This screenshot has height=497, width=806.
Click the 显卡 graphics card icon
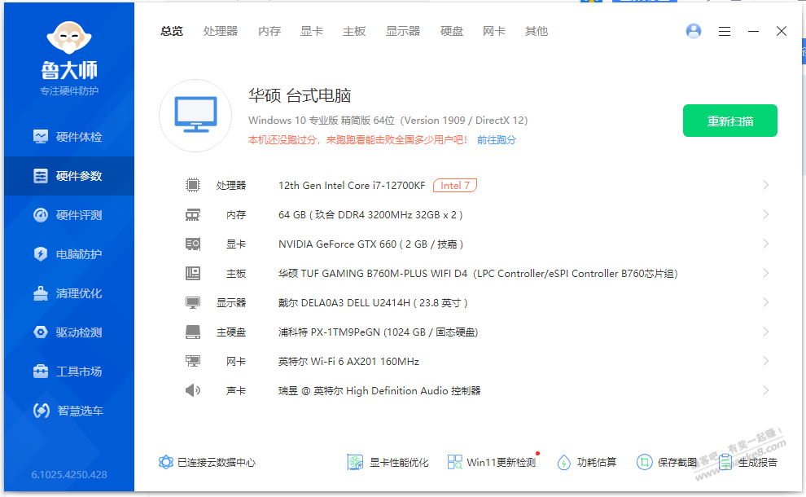point(193,244)
